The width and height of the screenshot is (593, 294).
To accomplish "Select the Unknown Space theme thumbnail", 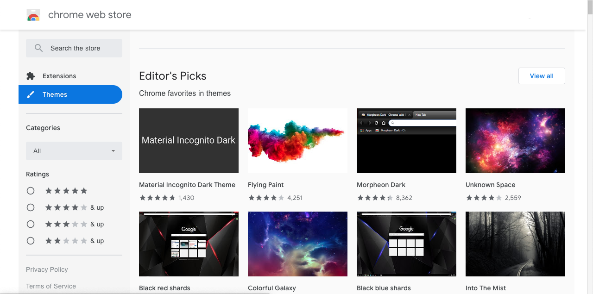I will click(x=515, y=141).
